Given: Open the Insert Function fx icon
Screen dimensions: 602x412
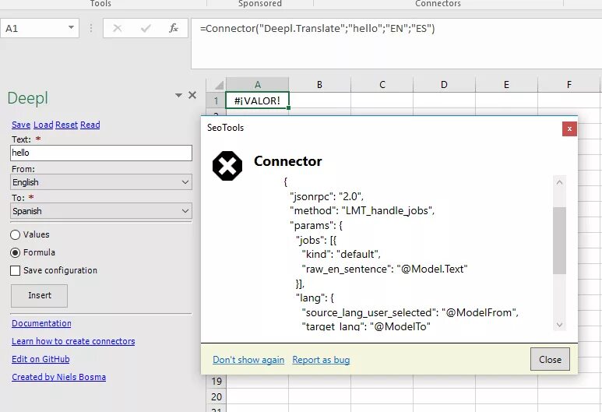Looking at the screenshot, I should pos(174,28).
